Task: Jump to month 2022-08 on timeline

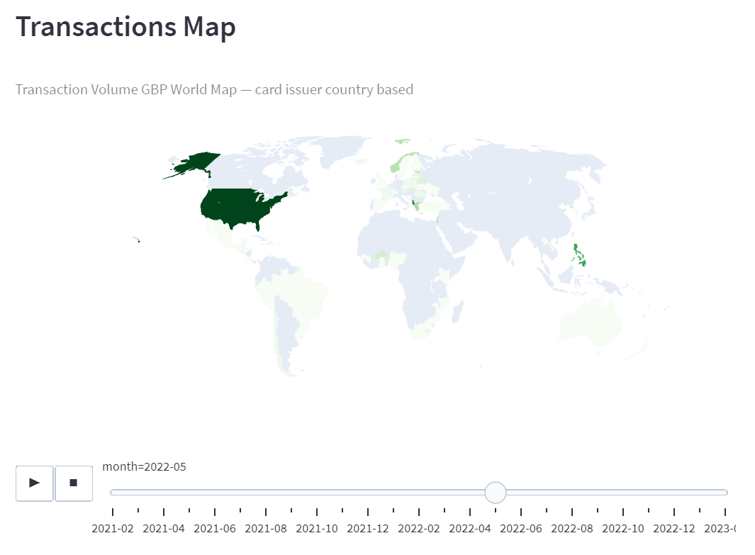Action: click(x=572, y=528)
